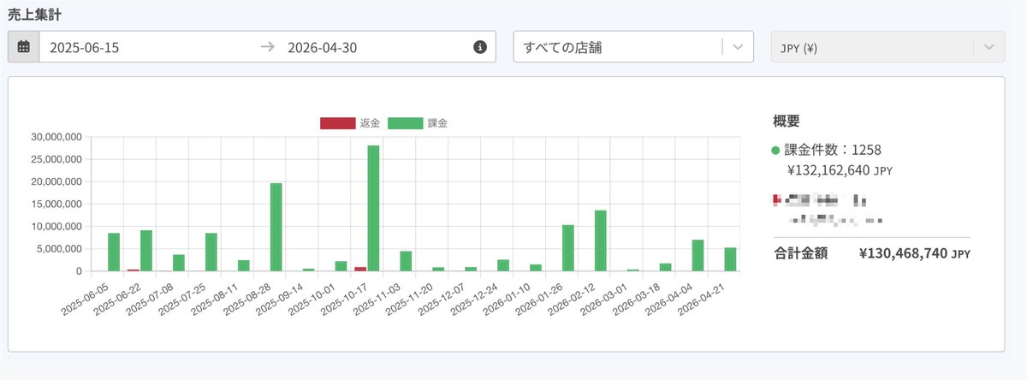Click the chevron on the store selector
The height and width of the screenshot is (380, 1027).
click(738, 47)
